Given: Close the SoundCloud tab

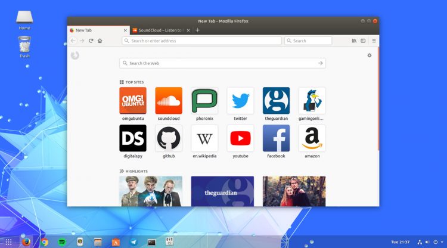Looking at the screenshot, I should (188, 30).
